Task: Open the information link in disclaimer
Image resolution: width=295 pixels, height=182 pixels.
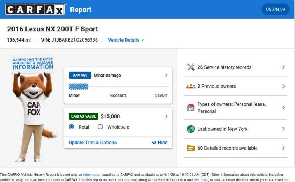Action: point(92,175)
